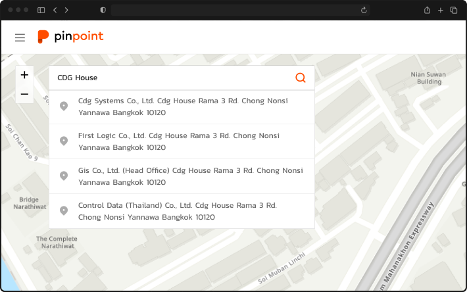Open the hamburger menu
The height and width of the screenshot is (292, 467).
click(x=20, y=37)
